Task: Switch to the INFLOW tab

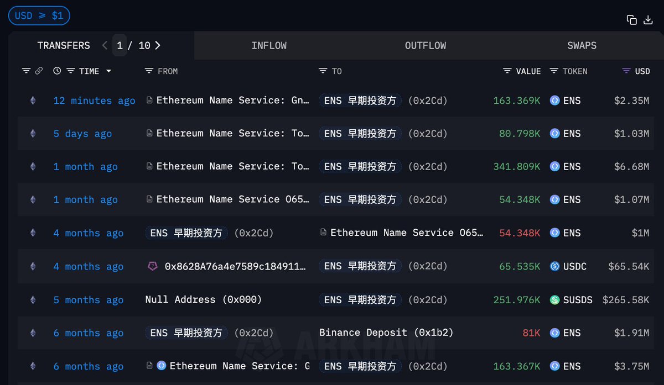Action: (x=269, y=45)
